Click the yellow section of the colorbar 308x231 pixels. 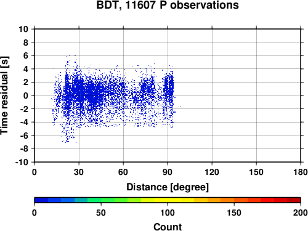point(168,200)
